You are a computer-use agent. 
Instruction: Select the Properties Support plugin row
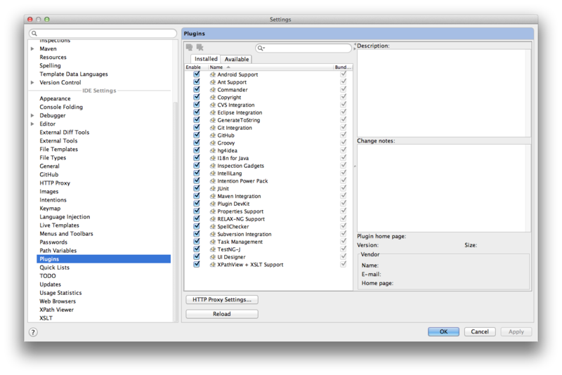(268, 211)
